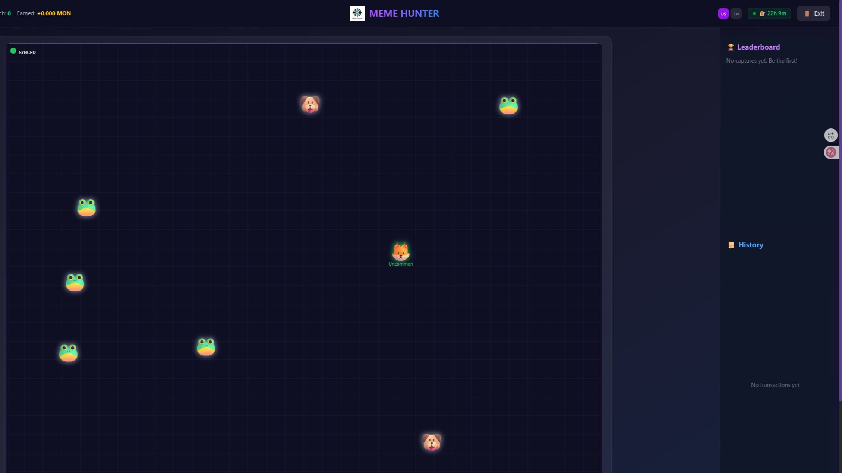Click the translate floating icon
Viewport: 842px width, 473px height.
coord(831,152)
